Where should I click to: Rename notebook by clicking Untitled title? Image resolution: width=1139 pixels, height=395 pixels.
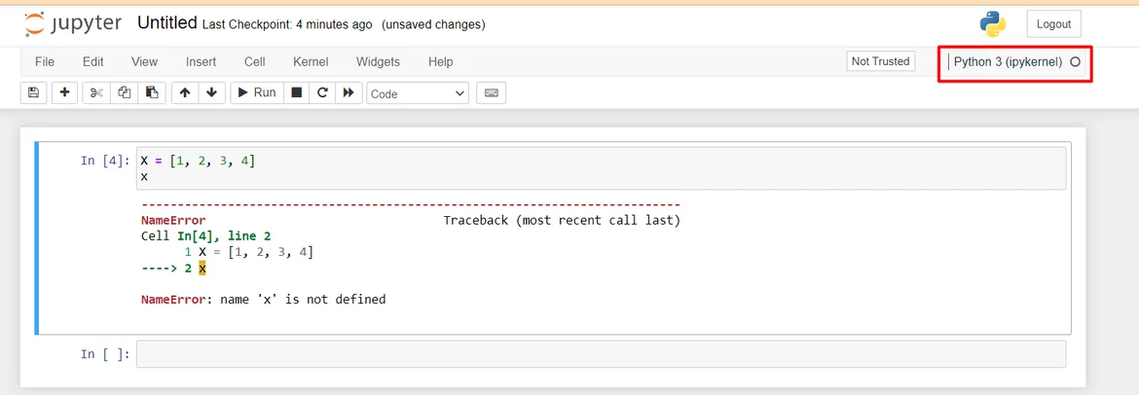[167, 23]
